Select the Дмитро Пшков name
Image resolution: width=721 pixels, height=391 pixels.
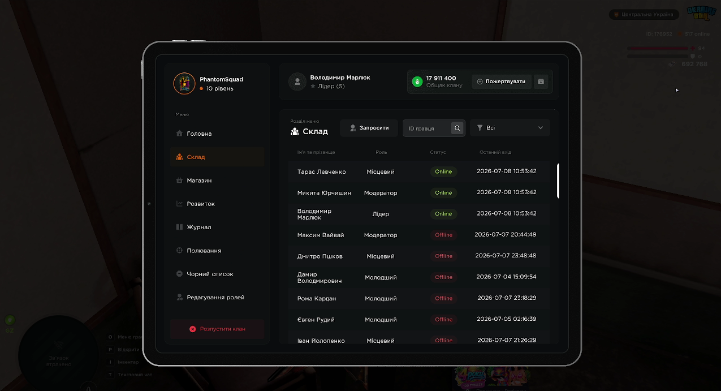(x=320, y=256)
